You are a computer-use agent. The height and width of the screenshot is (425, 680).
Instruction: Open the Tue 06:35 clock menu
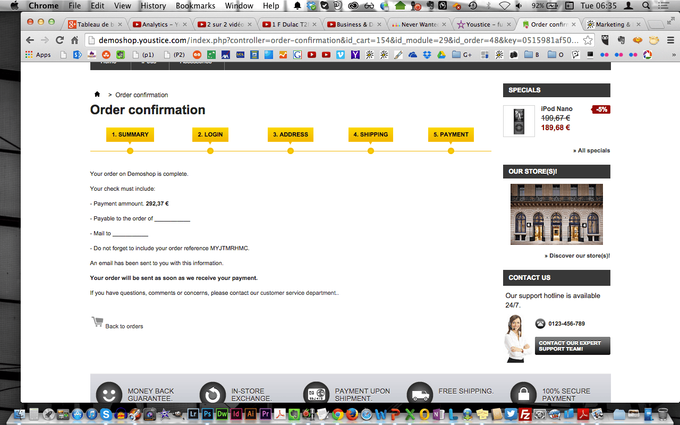[x=599, y=6]
